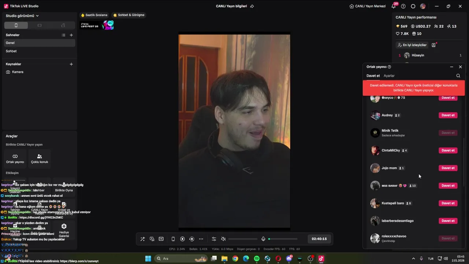Screen dimensions: 469x264
Task: Open the Saatlik Sıralama chip
Action: [94, 15]
